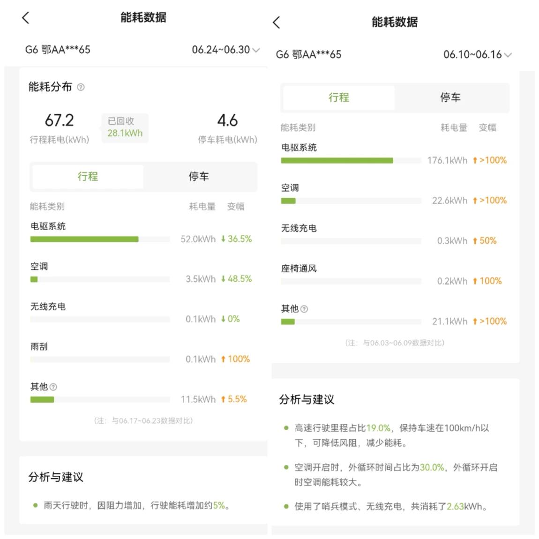Tap the back arrow on left screen
The image size is (539, 539).
(26, 18)
